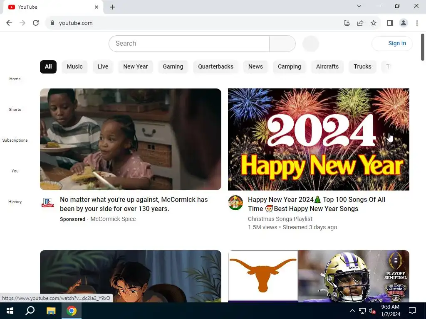Select the News filter chip
Viewport: 426px width, 319px height.
coord(255,67)
